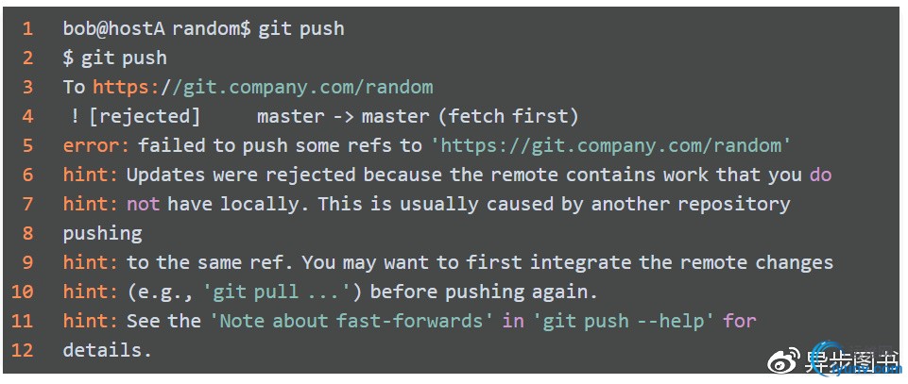Click the Chinese watermark text beside Weibo logo
Viewport: 908px width, 384px height.
850,361
